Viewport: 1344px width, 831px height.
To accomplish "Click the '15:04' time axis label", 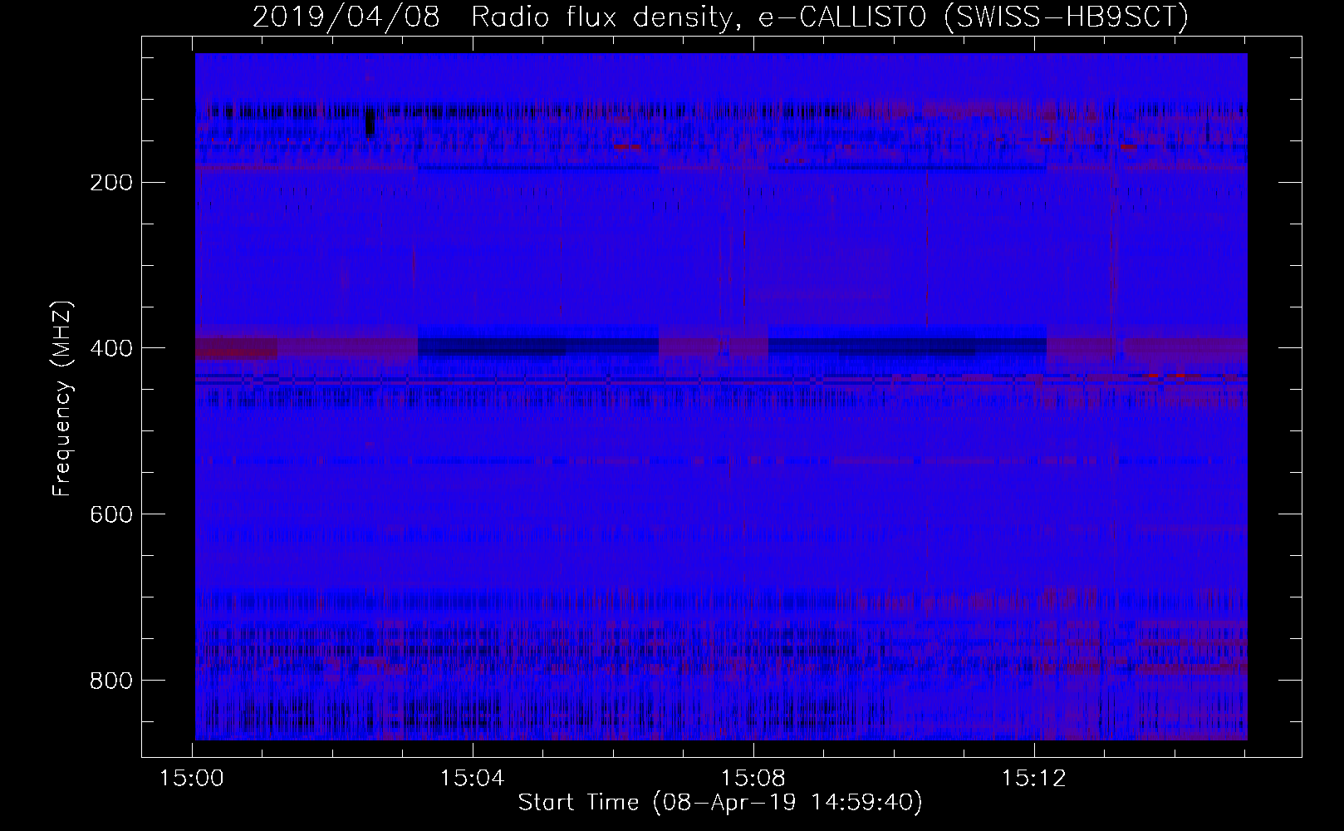I will click(x=473, y=779).
